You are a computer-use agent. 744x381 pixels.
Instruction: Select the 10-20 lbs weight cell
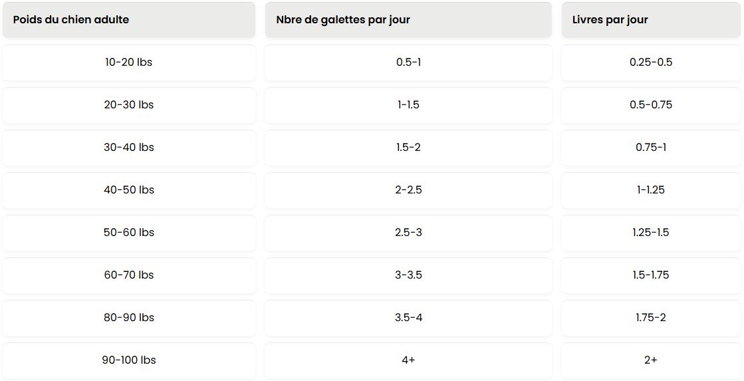[x=128, y=63]
